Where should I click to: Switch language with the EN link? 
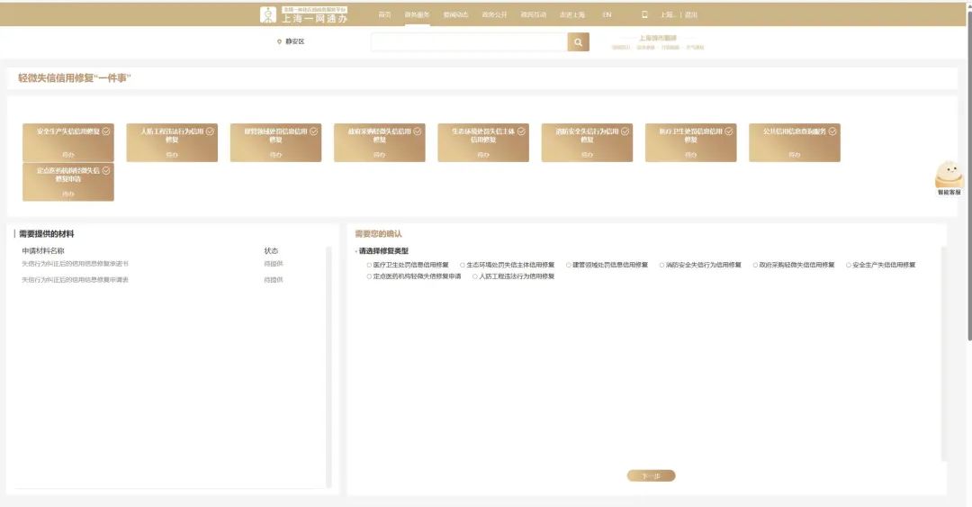(607, 14)
